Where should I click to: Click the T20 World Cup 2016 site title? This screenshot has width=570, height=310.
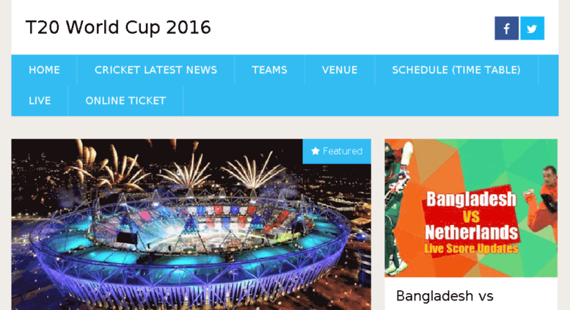[x=118, y=28]
